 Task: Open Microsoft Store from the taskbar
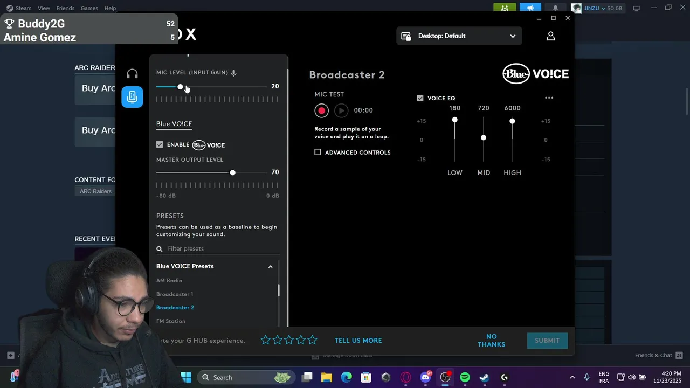point(366,377)
